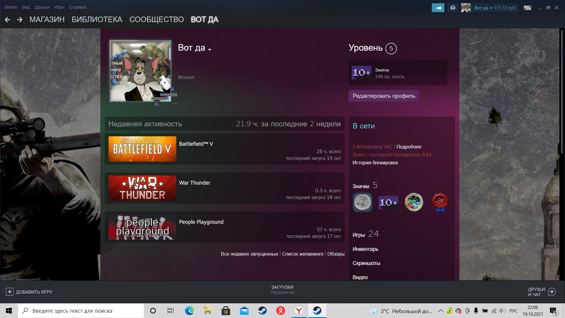Open the Steam menu
The width and height of the screenshot is (565, 318).
[x=11, y=7]
